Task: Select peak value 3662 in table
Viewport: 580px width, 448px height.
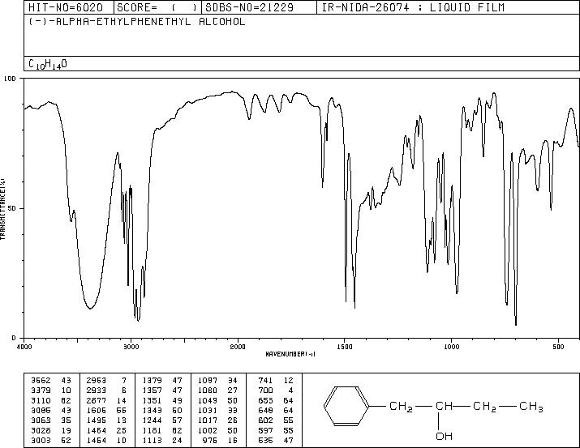Action: coord(41,380)
